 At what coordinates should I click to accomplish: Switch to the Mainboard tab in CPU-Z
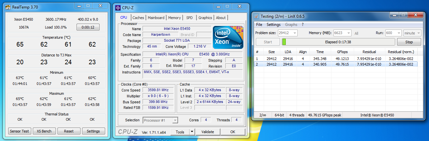point(156,18)
